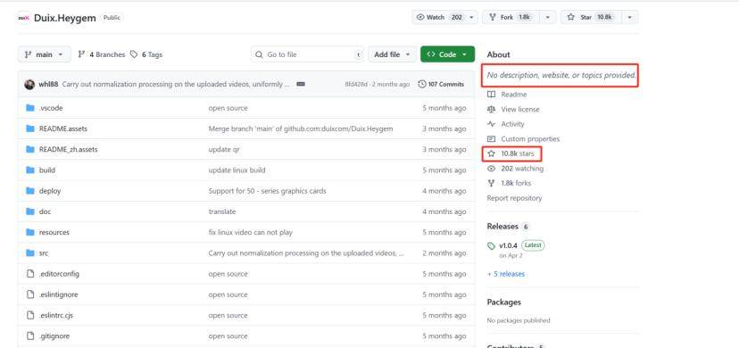Click the Go to file search field
The image size is (739, 348).
pyautogui.click(x=308, y=54)
